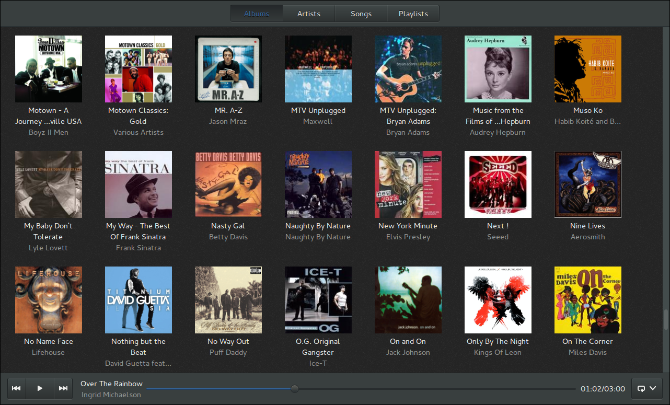Image resolution: width=670 pixels, height=405 pixels.
Task: Click the 'No Name Face' album title
Action: tap(49, 341)
